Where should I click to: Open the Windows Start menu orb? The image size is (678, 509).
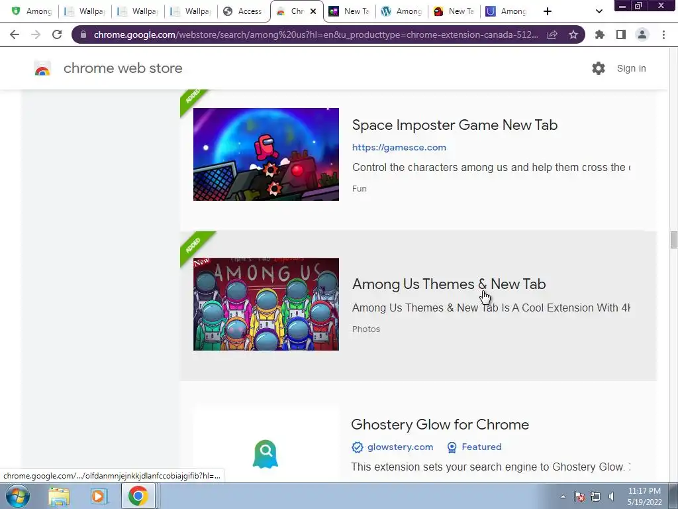(18, 496)
